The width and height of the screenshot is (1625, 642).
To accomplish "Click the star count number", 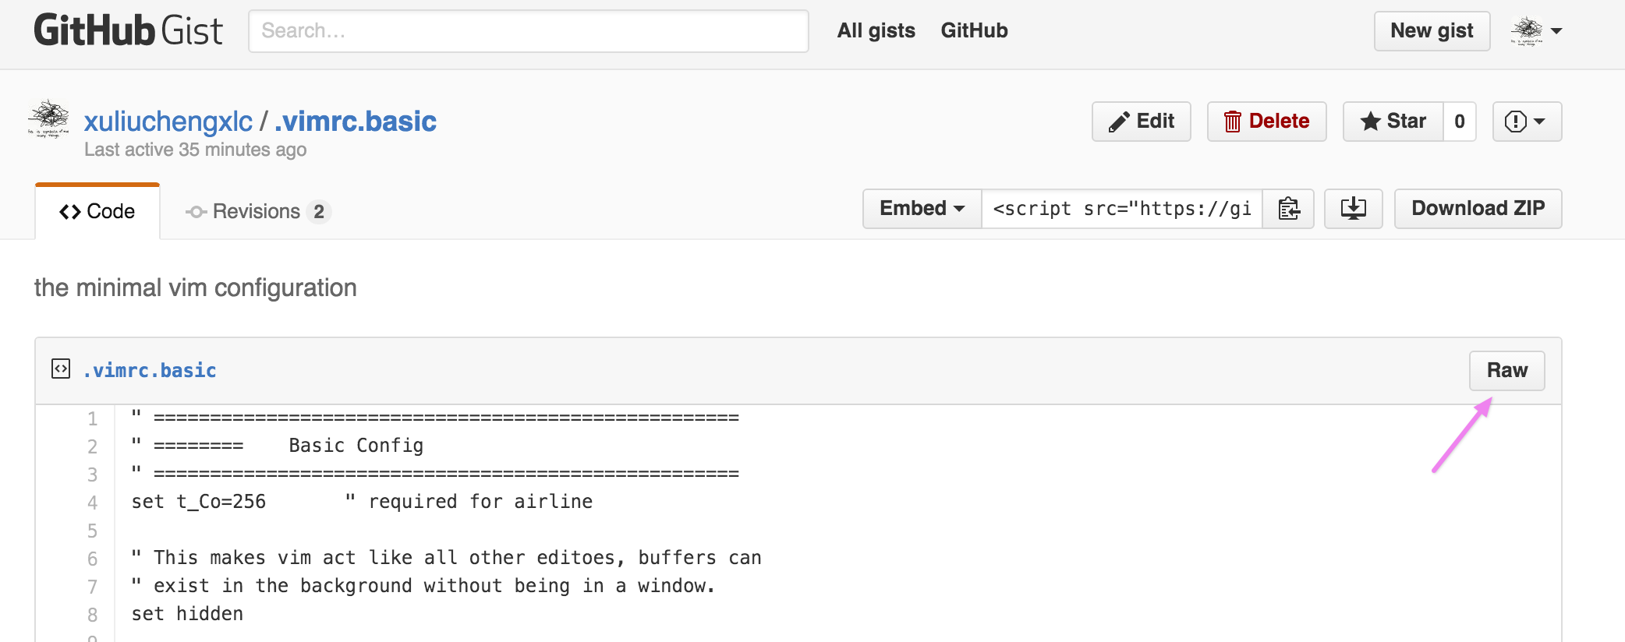I will (1460, 122).
